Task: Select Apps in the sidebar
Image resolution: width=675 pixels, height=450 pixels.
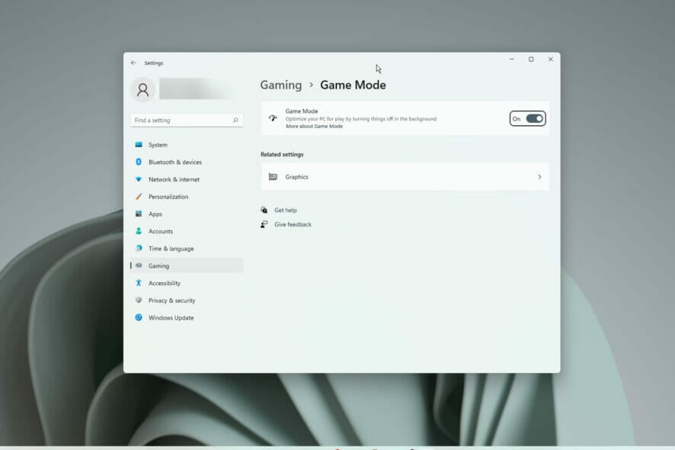Action: 155,214
